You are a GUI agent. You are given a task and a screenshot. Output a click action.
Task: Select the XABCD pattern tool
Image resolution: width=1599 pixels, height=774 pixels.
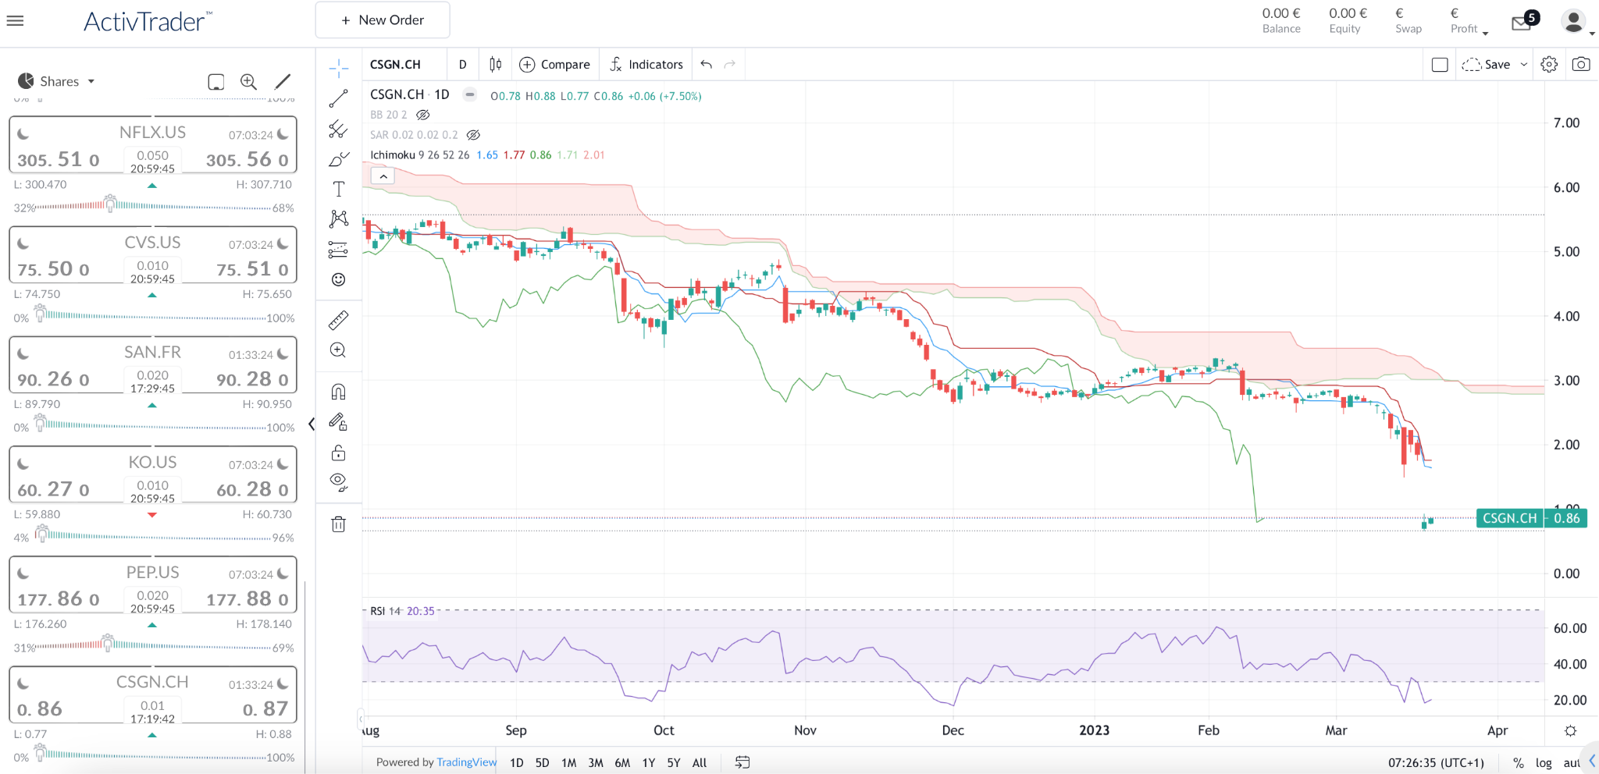coord(338,219)
